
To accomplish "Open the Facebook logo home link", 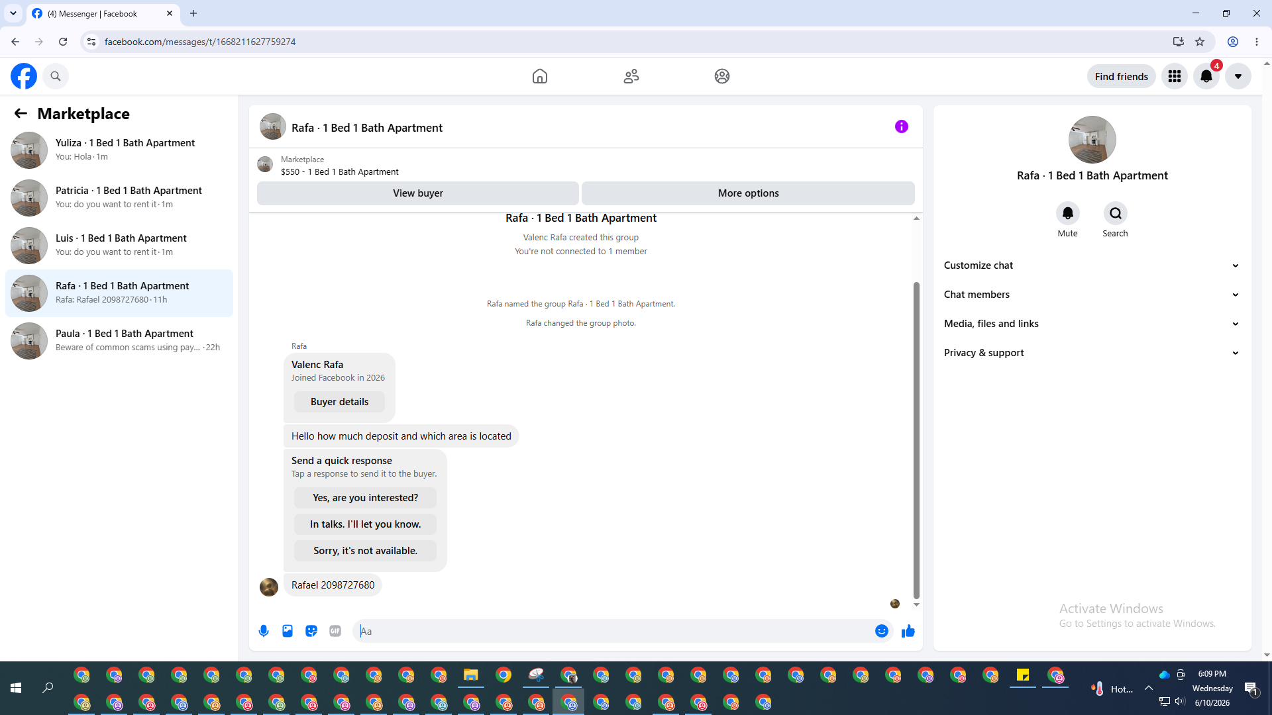I will 24,76.
